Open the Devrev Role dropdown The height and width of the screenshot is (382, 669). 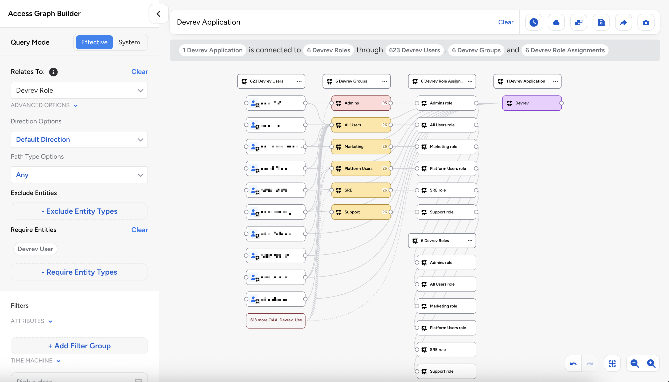pos(79,90)
